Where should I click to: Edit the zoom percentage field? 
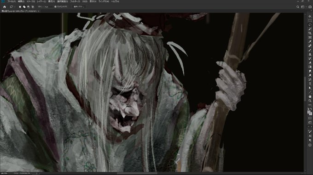pyautogui.click(x=5, y=174)
